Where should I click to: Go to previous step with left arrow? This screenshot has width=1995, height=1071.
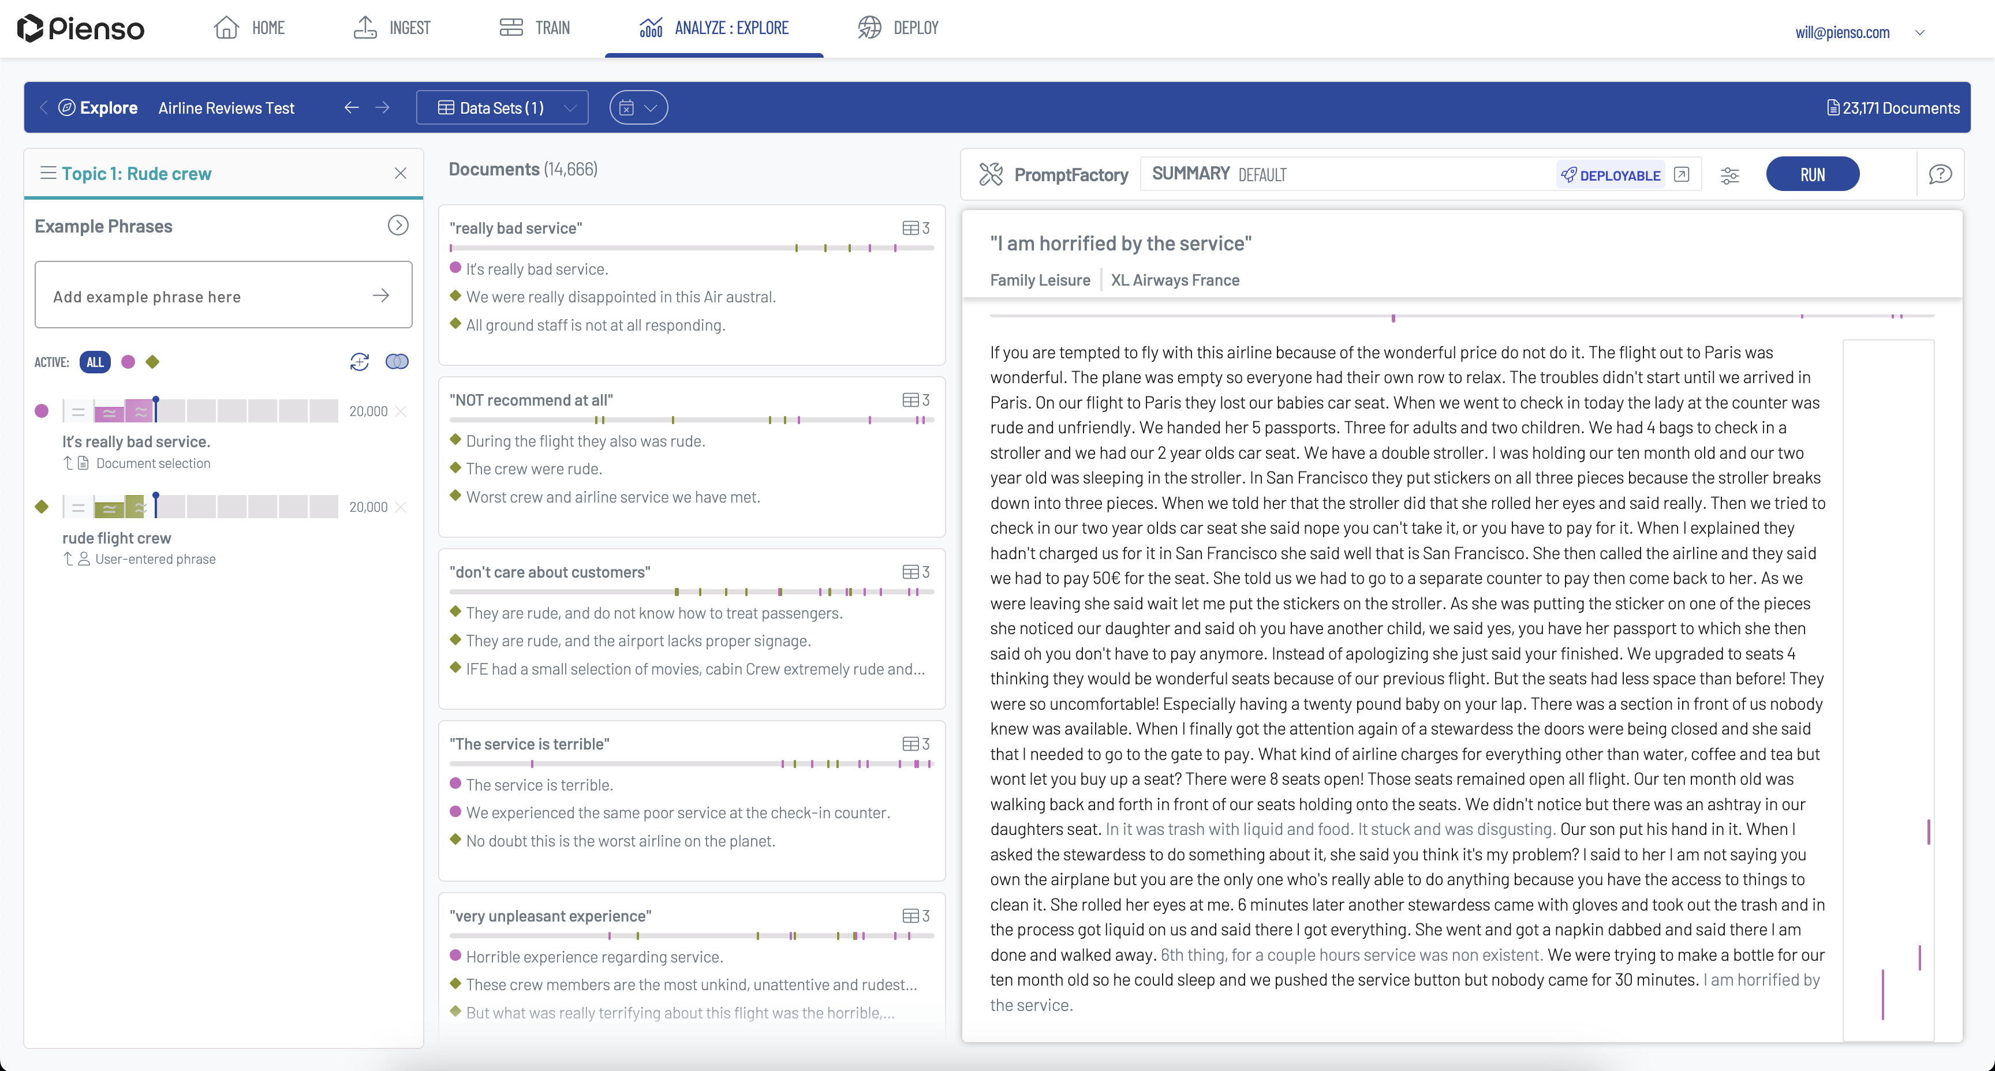point(352,108)
